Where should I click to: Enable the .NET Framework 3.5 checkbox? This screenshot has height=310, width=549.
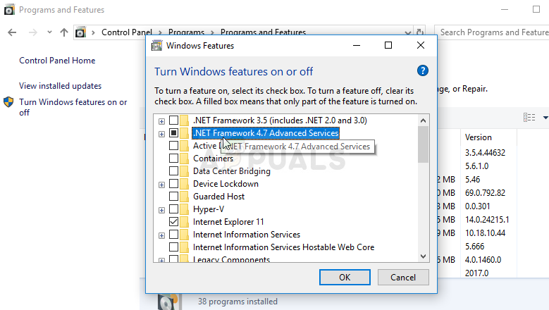(x=173, y=120)
